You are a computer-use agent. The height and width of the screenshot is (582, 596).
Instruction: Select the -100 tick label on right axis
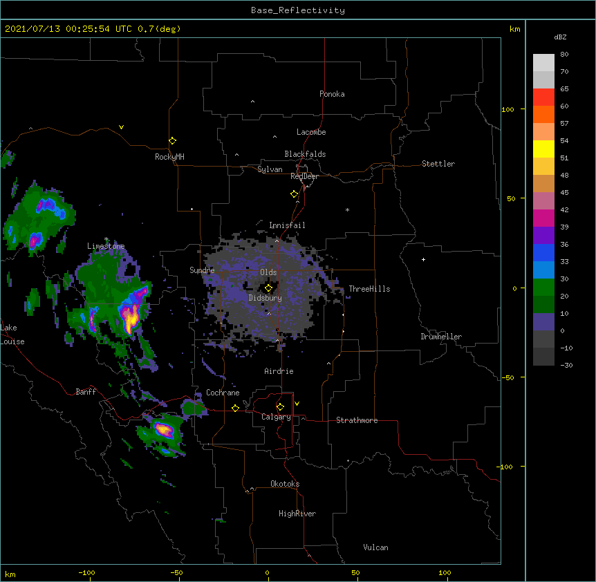point(505,467)
